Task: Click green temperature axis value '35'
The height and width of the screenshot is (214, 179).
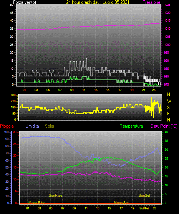Action: (x=166, y=141)
